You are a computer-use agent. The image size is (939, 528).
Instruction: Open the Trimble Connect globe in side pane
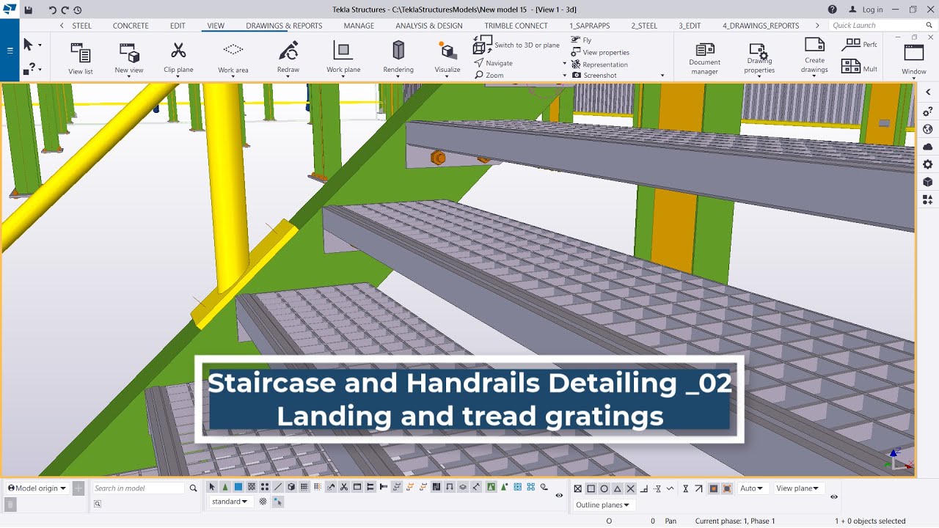[x=928, y=129]
